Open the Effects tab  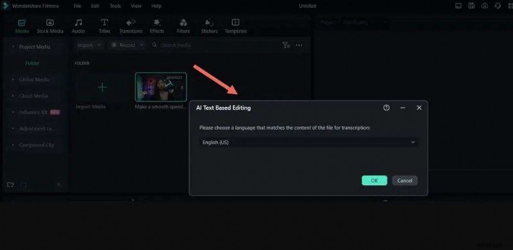[156, 26]
